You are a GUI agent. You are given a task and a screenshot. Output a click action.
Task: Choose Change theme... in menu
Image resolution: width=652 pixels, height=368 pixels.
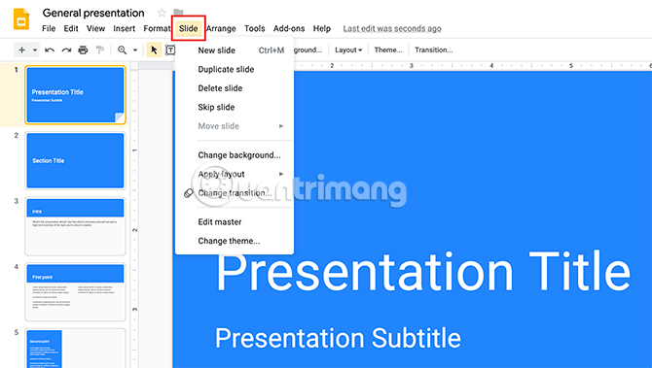235,241
